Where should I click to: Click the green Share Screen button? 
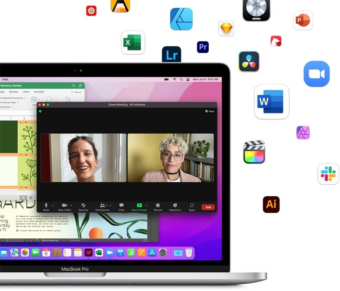pyautogui.click(x=139, y=206)
